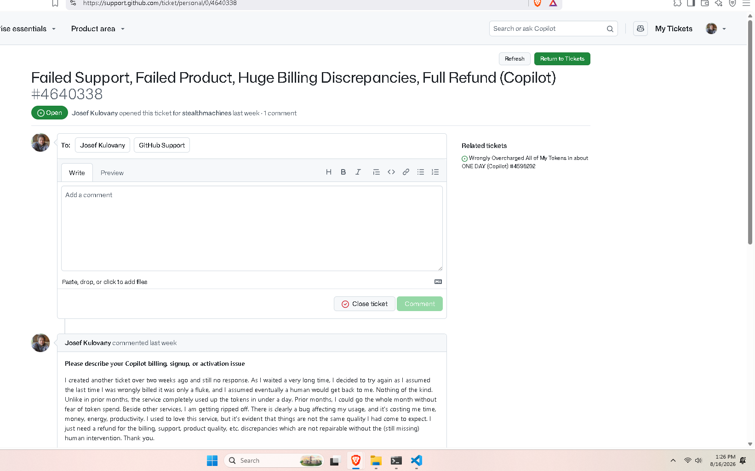The height and width of the screenshot is (471, 755).
Task: Insert a numbered list in the comment
Action: point(435,172)
